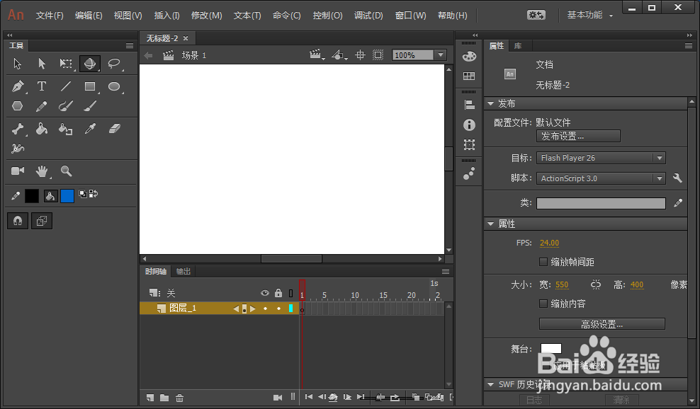Click the 高级设置... button
The height and width of the screenshot is (409, 700).
pyautogui.click(x=602, y=324)
